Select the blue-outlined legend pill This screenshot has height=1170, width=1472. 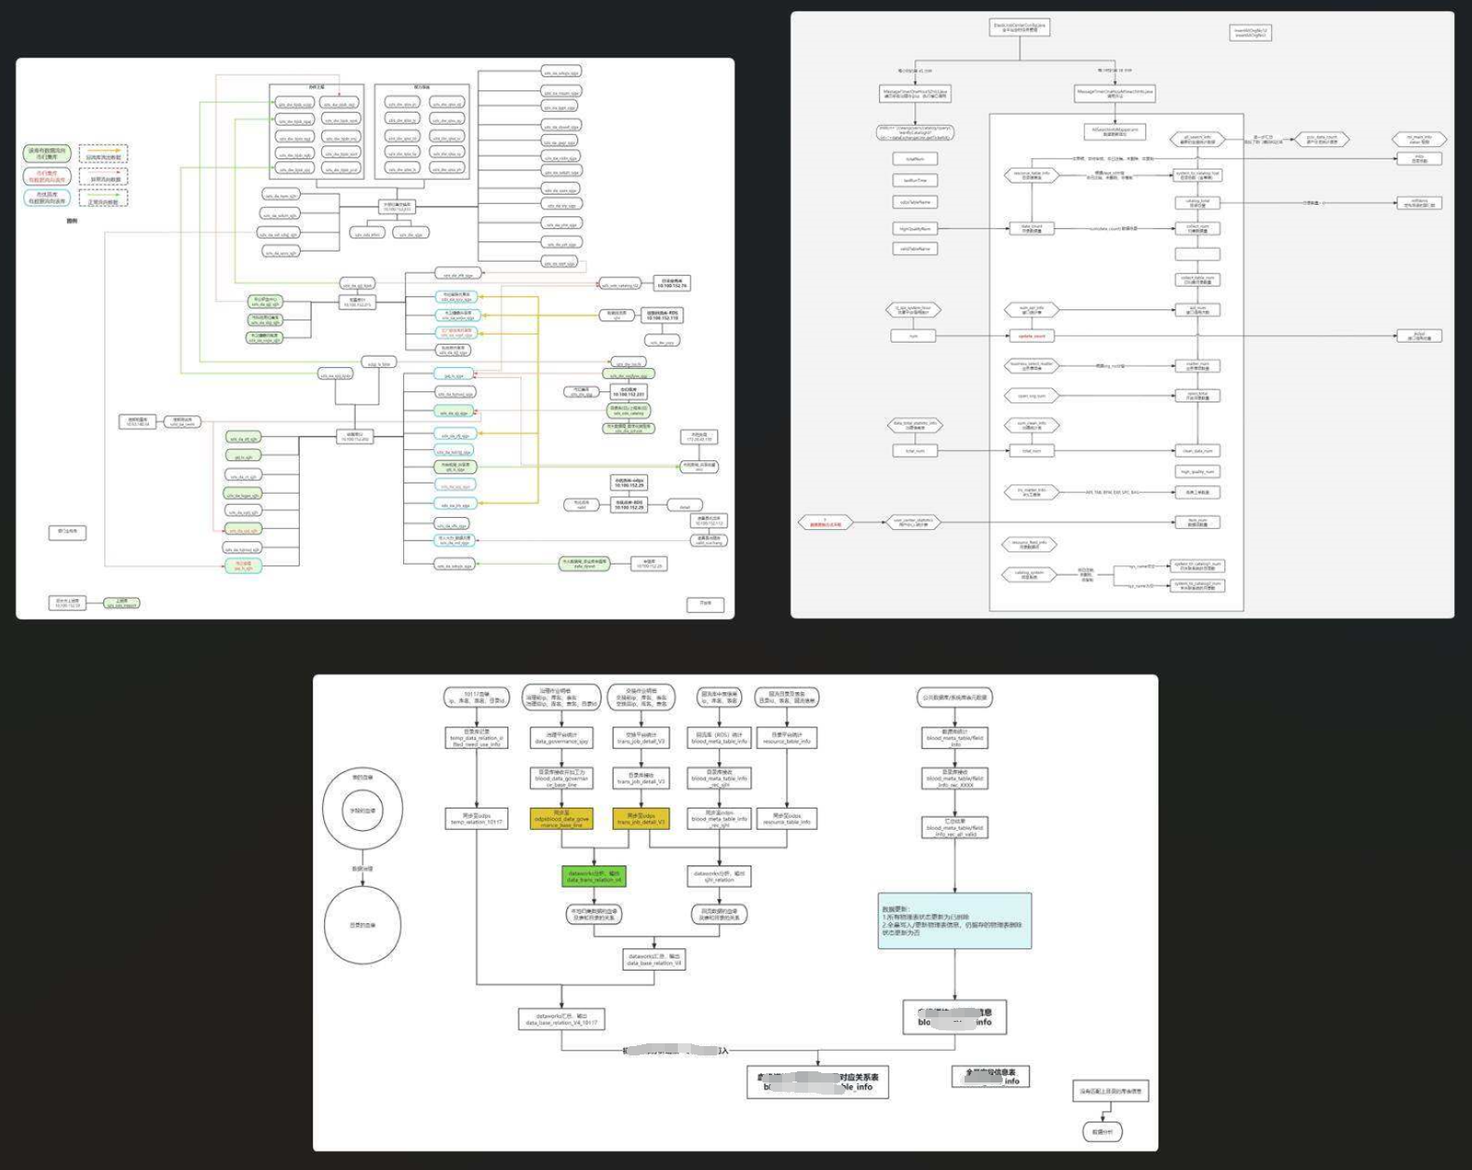[47, 197]
